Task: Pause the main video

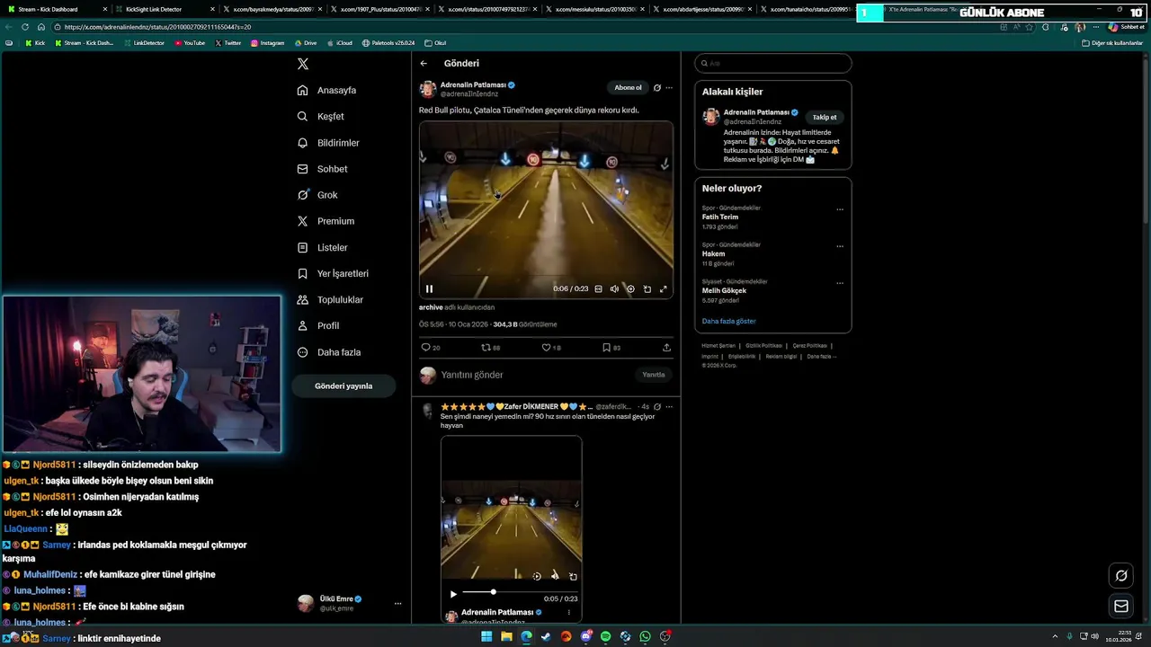Action: [429, 289]
